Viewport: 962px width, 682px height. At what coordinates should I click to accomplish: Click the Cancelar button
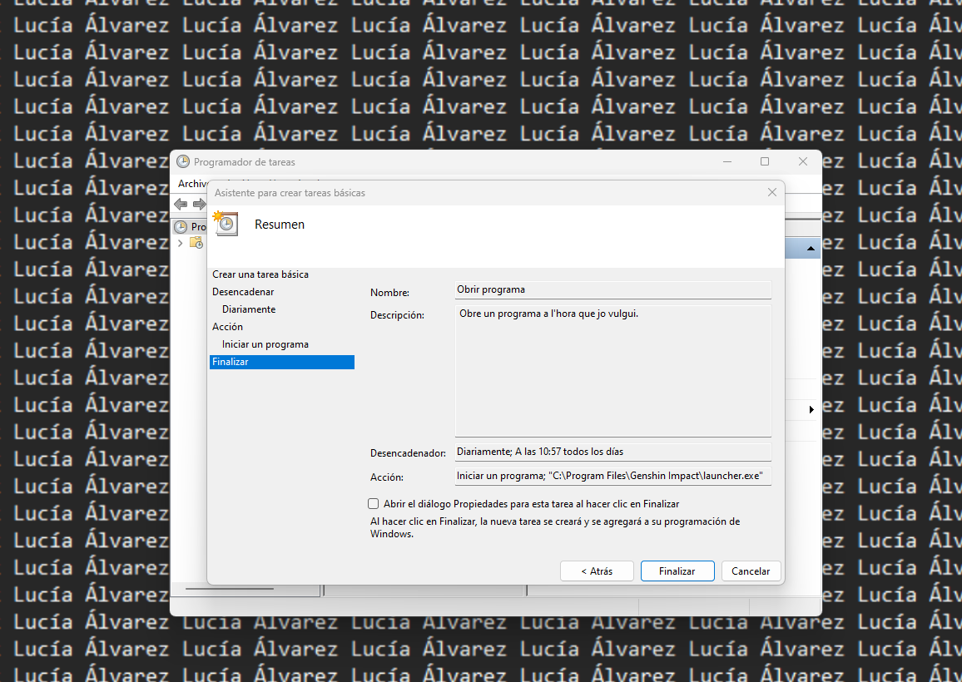tap(751, 571)
